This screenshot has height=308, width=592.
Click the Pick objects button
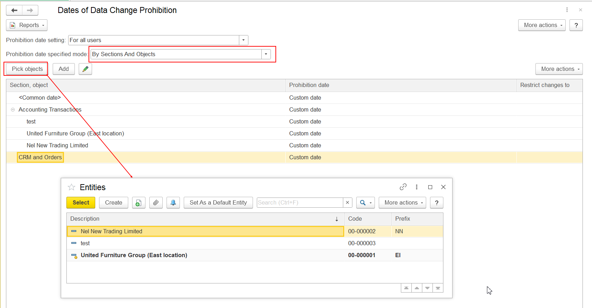click(x=27, y=69)
